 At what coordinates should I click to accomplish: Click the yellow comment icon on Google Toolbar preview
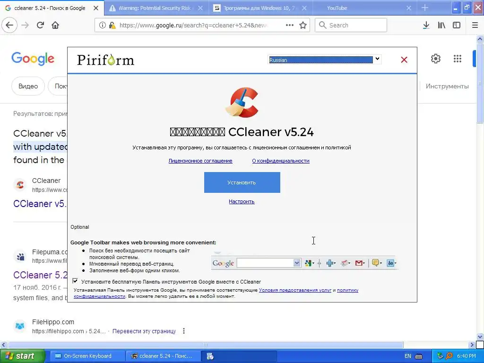375,263
